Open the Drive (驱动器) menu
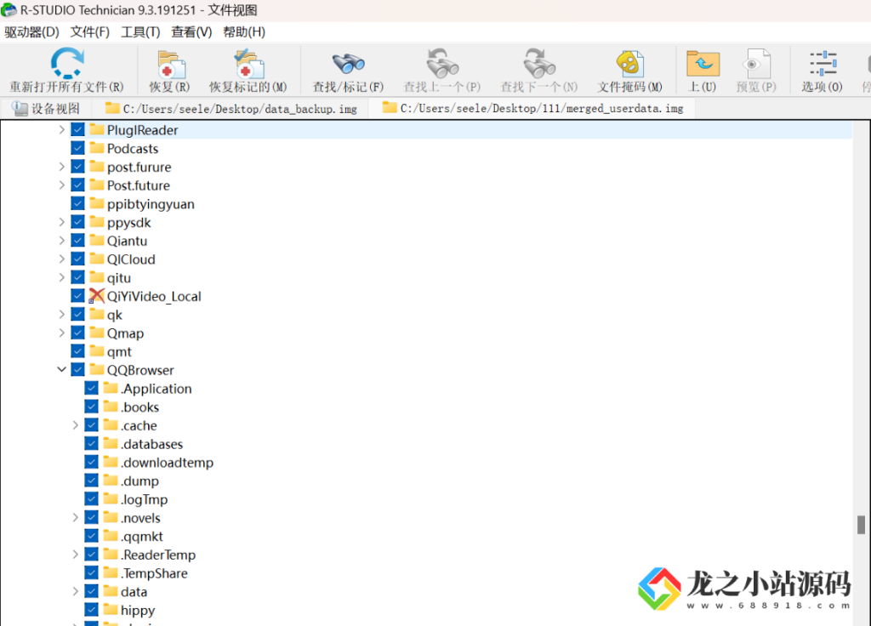 point(31,32)
